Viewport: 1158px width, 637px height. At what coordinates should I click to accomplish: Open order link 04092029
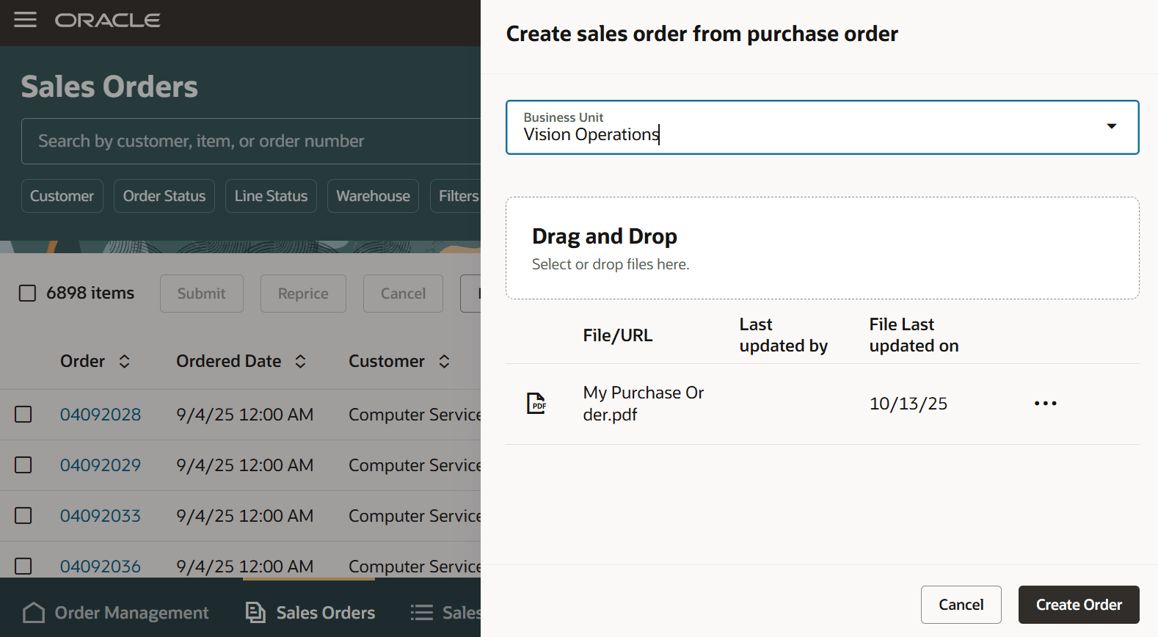click(x=101, y=465)
